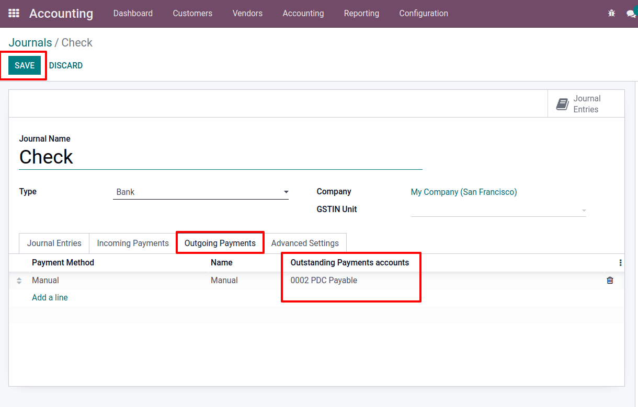Select the Journal Entries tab
Screen dimensions: 638x407
[54, 243]
